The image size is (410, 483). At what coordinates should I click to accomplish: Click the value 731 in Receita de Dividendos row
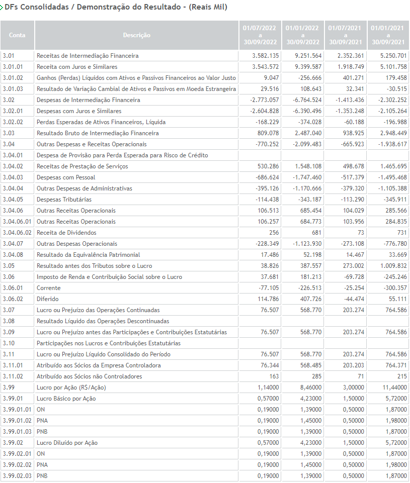(x=401, y=233)
